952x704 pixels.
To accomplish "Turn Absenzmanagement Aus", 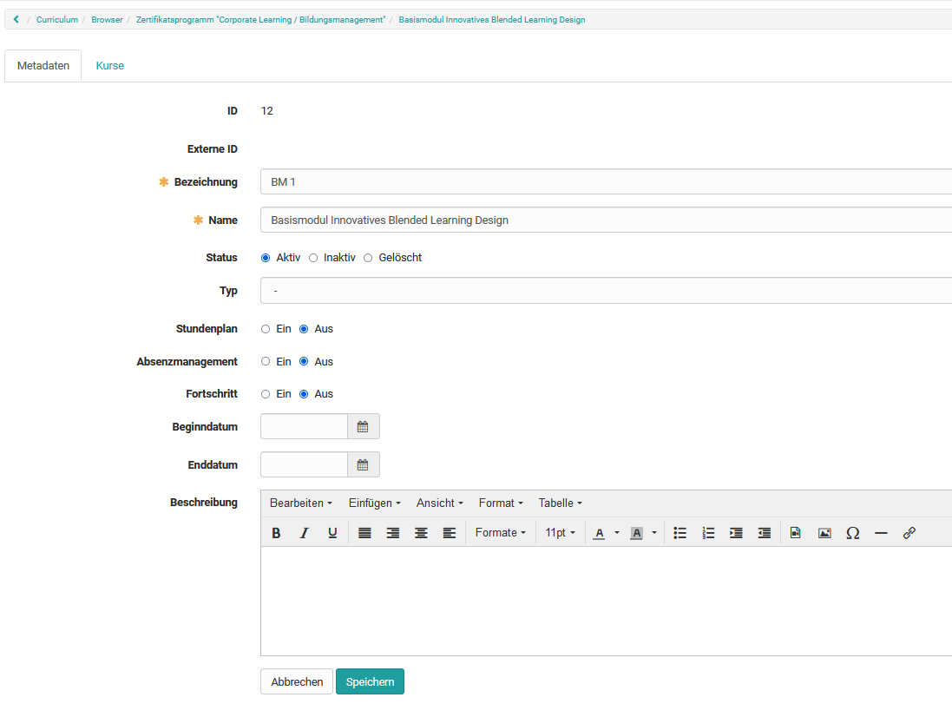I will point(304,361).
